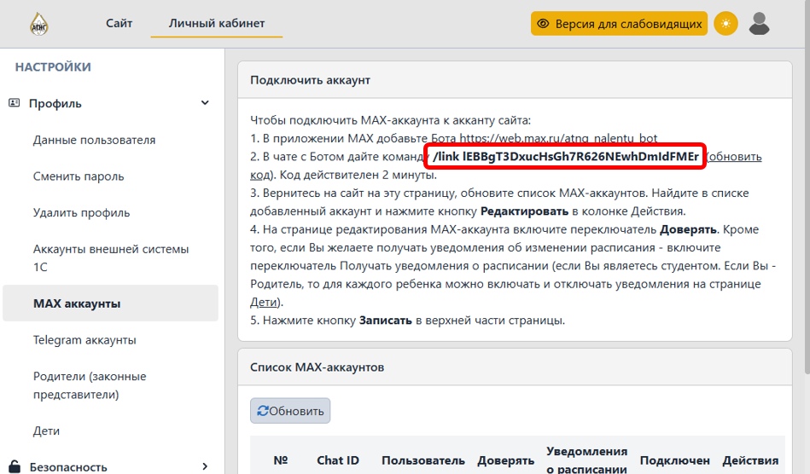Click the Подключить аккаунт heading
Screen dimensions: 810x474
tap(310, 80)
